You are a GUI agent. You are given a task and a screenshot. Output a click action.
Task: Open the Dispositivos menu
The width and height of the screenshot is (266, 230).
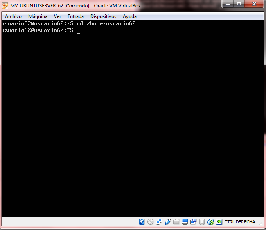coord(103,16)
